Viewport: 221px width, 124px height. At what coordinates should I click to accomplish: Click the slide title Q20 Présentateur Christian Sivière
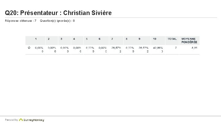pyautogui.click(x=58, y=13)
